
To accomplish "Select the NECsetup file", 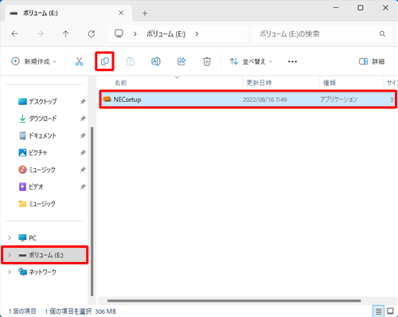I will click(x=248, y=100).
